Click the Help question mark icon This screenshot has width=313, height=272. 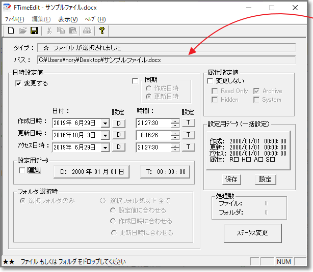pyautogui.click(x=101, y=31)
